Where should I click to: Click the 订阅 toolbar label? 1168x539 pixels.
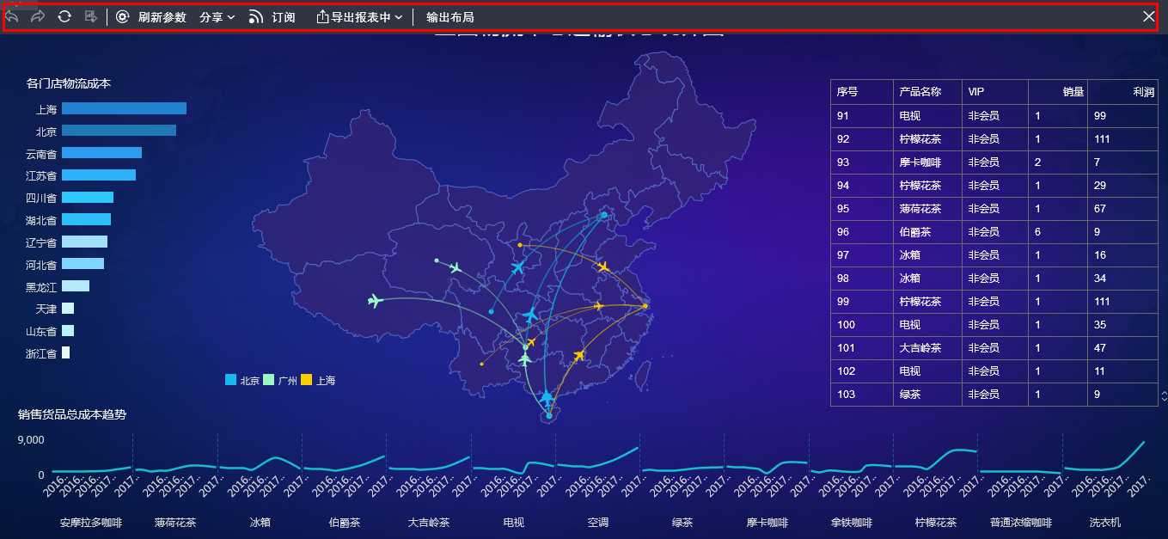click(284, 16)
